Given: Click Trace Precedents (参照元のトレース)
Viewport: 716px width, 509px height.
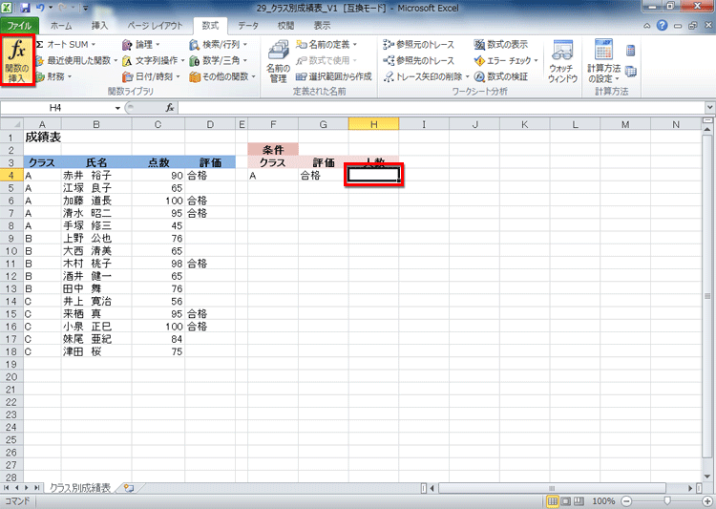Looking at the screenshot, I should (x=419, y=44).
